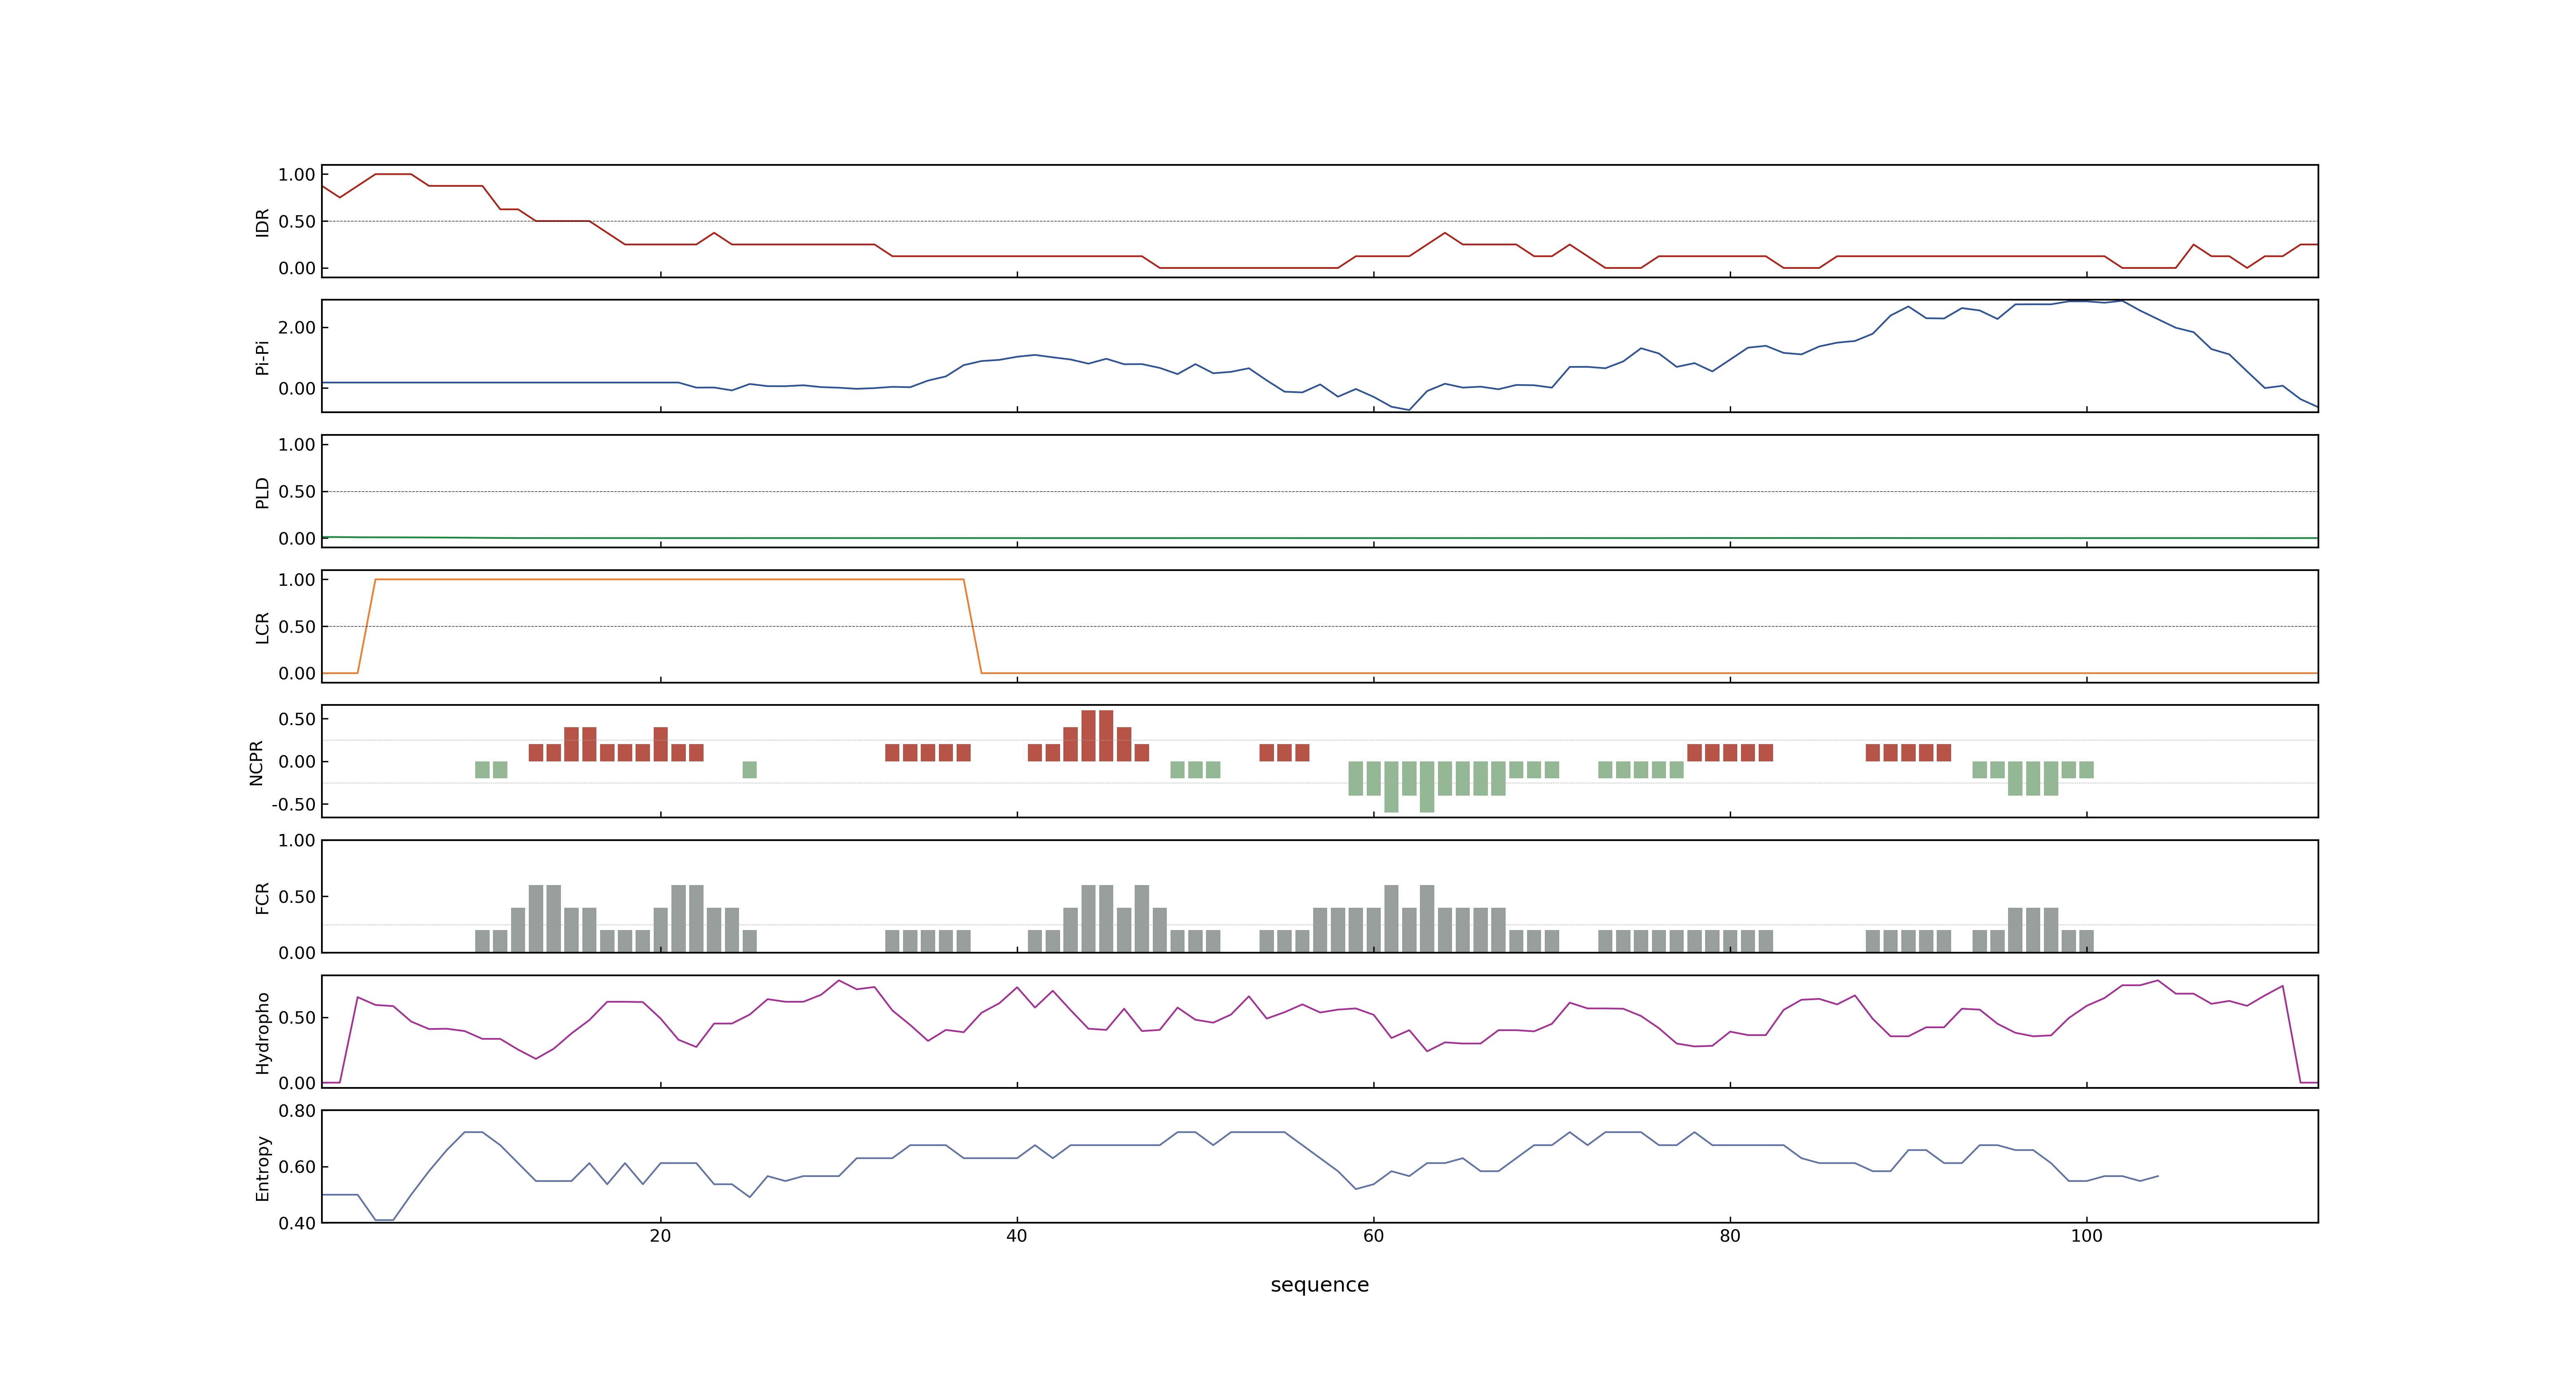Click the FCR y-axis label
Image resolution: width=2576 pixels, height=1374 pixels.
click(262, 897)
